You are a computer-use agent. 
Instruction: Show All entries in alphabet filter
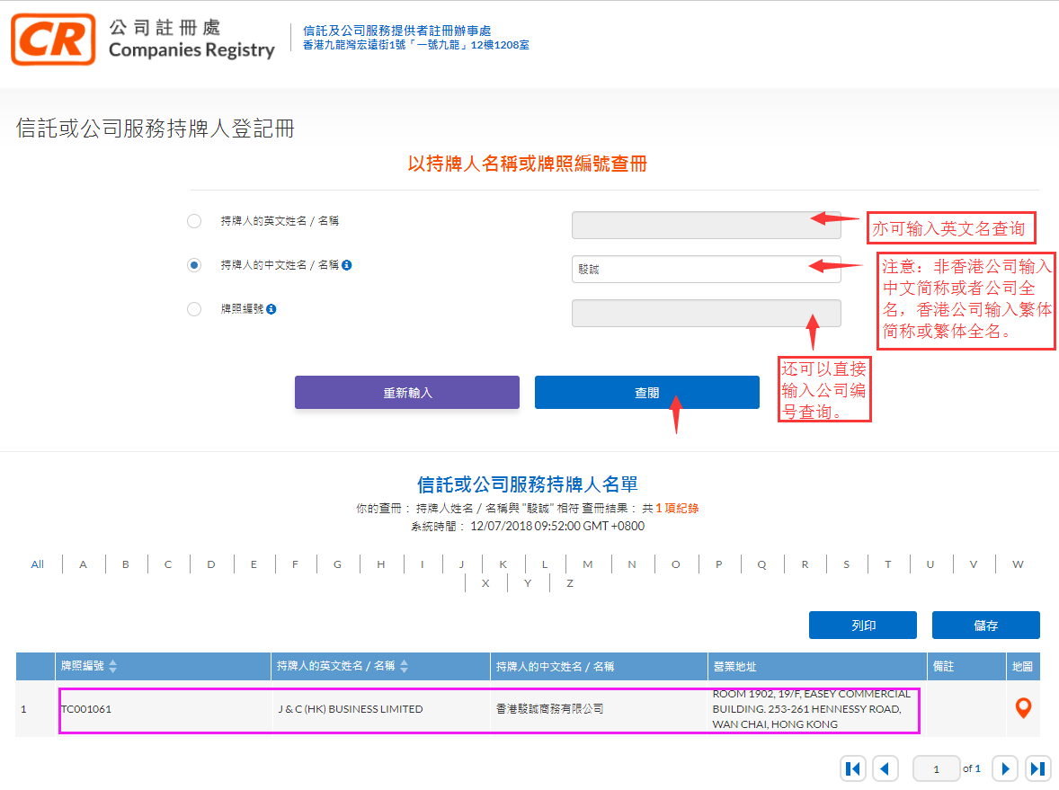pyautogui.click(x=37, y=564)
